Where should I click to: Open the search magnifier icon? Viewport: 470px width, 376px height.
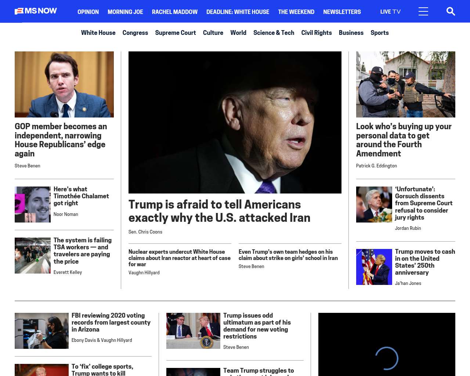pos(451,11)
